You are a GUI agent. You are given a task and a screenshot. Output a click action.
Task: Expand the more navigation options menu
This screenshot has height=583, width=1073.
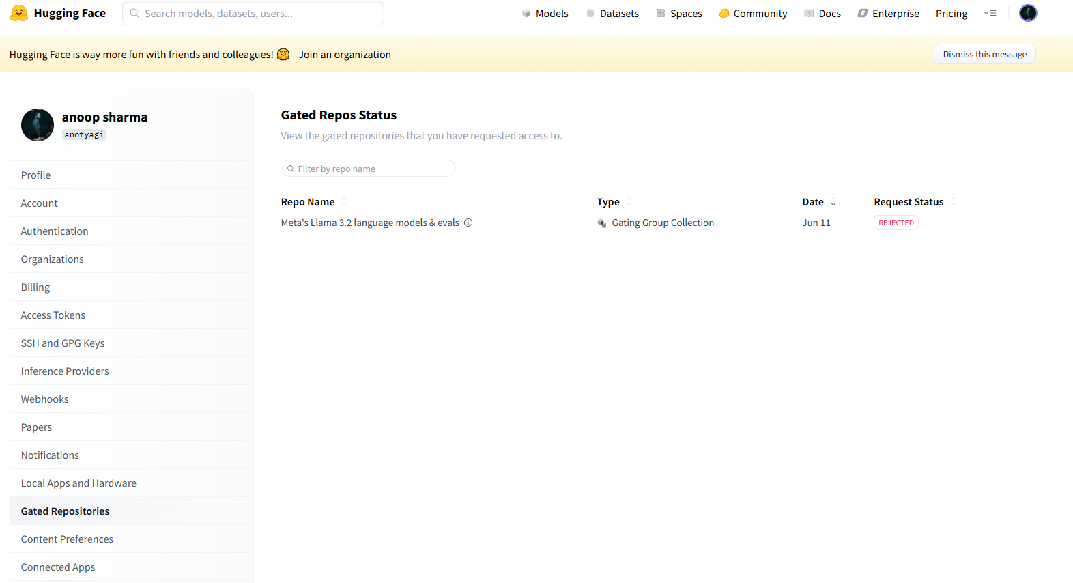[x=990, y=13]
